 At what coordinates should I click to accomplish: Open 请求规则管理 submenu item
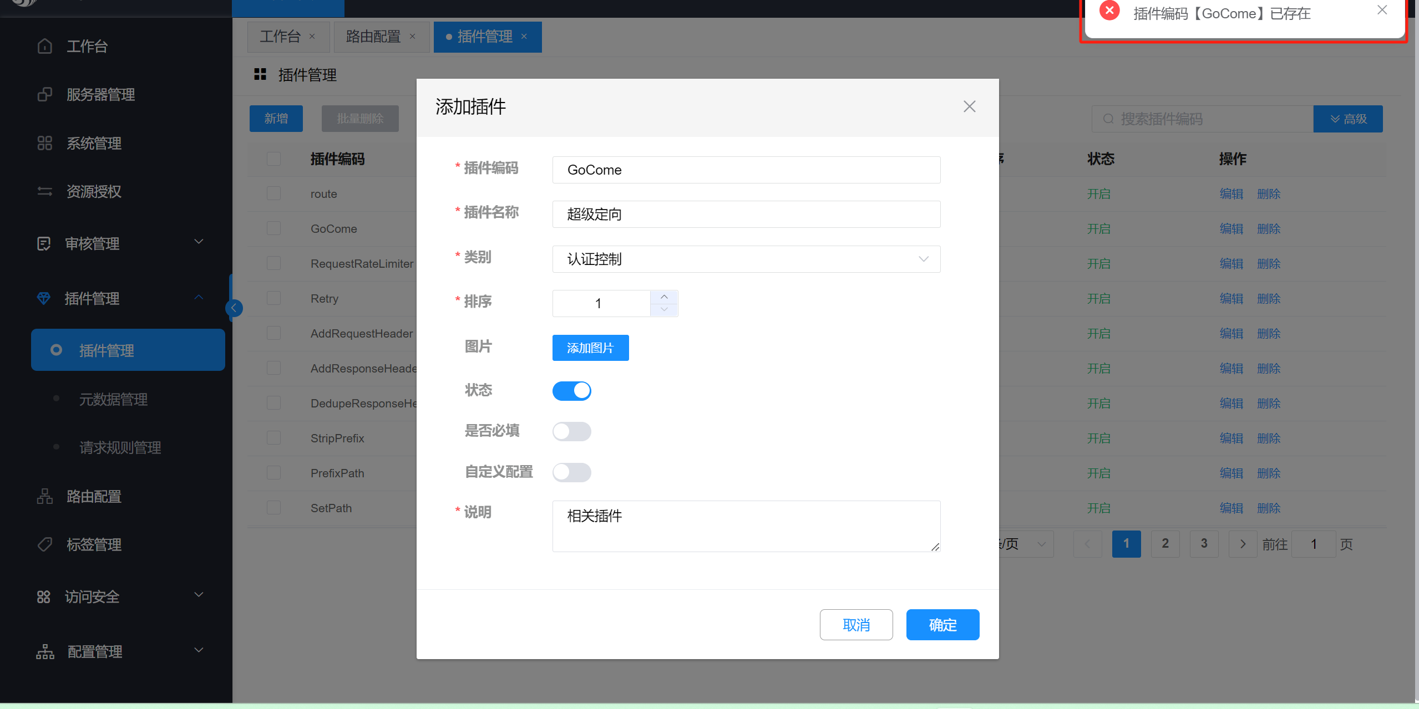120,447
